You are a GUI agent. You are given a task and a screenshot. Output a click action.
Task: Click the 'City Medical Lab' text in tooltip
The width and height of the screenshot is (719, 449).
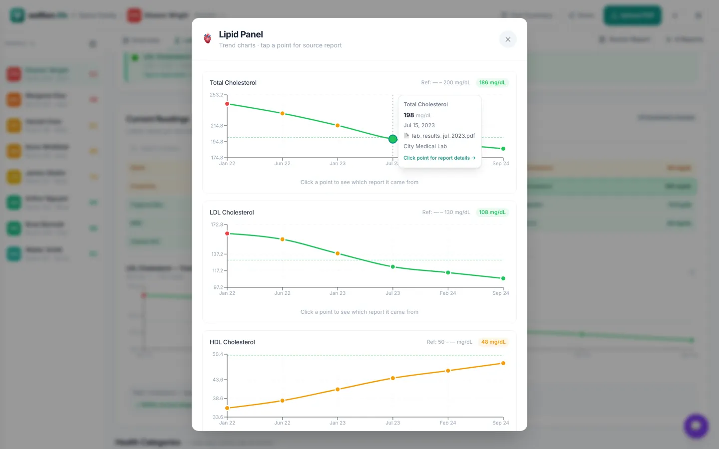click(425, 147)
